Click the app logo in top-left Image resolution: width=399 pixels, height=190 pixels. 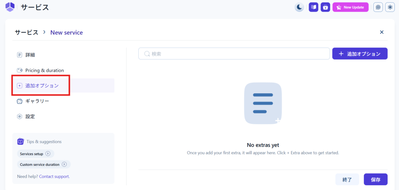[x=10, y=7]
